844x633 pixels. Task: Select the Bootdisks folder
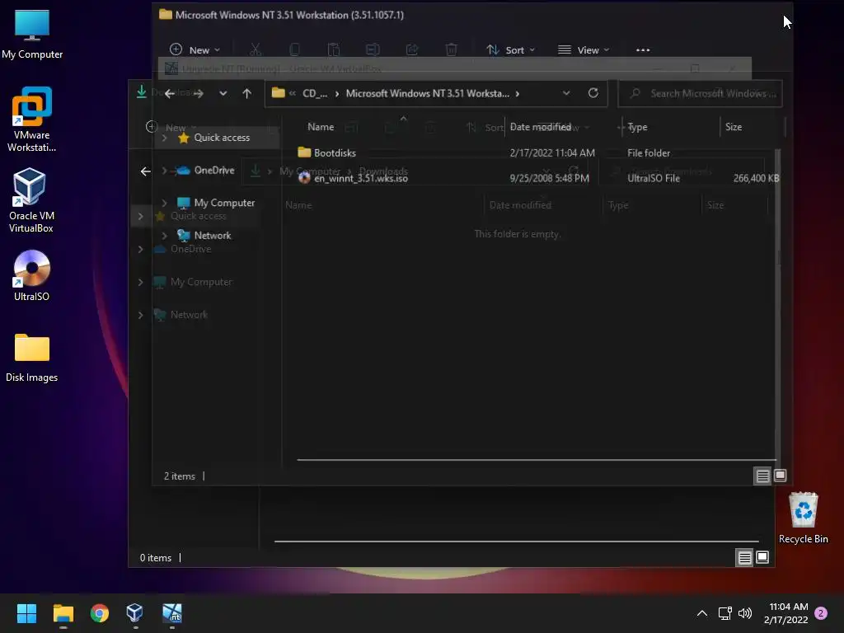(335, 152)
